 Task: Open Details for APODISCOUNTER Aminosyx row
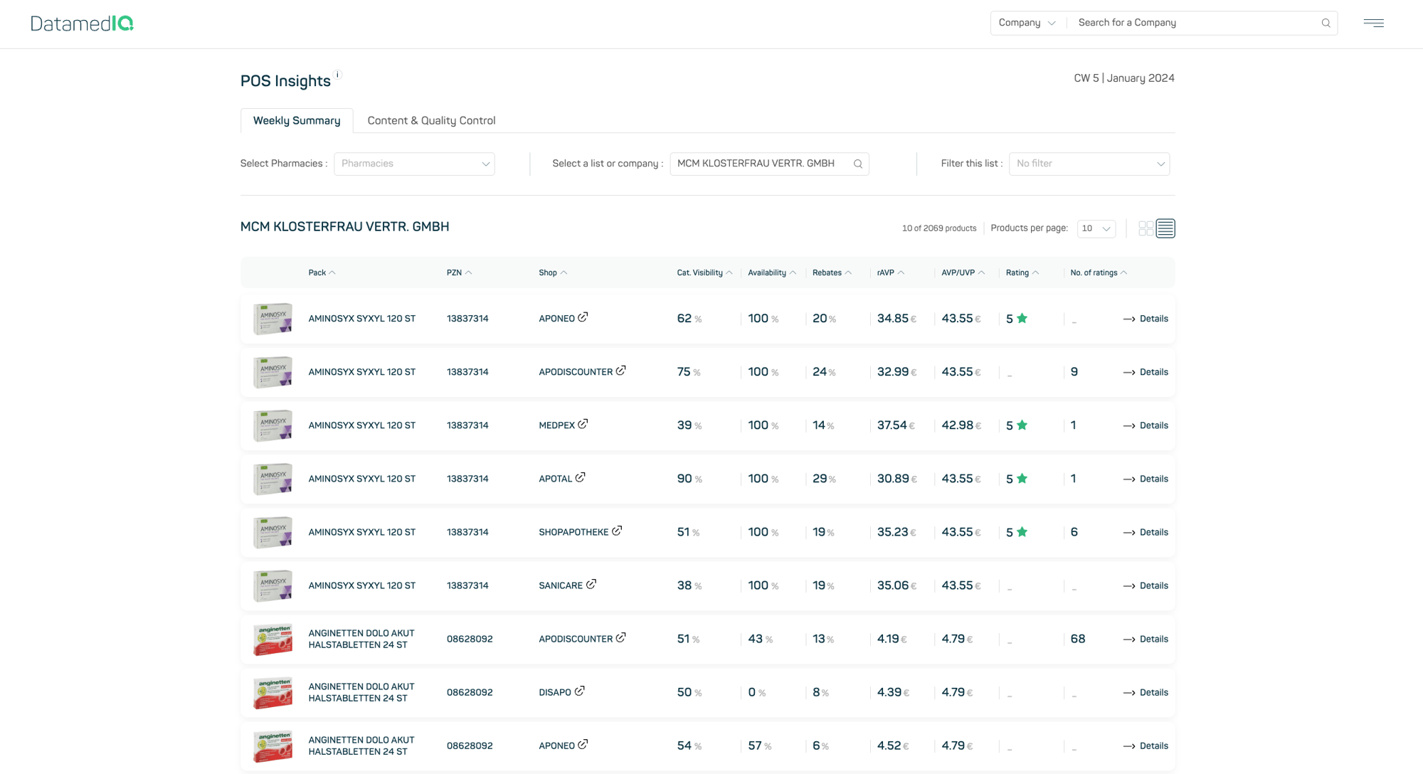click(1146, 372)
